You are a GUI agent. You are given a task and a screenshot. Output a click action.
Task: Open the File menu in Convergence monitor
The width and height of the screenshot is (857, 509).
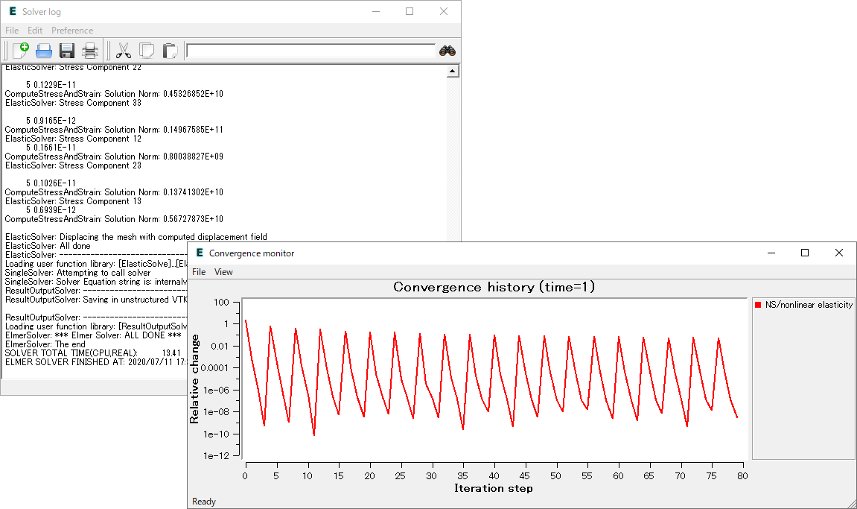tap(199, 272)
